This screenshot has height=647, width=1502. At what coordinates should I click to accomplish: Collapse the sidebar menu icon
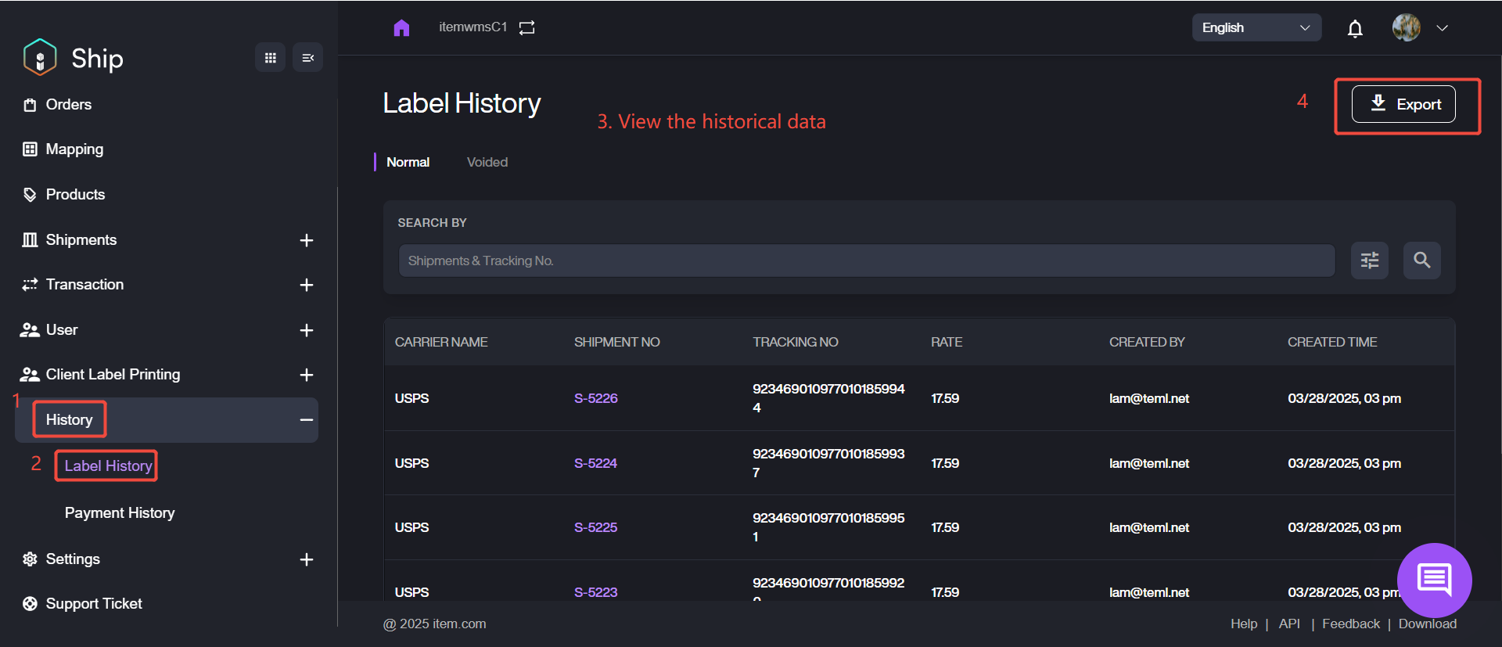click(x=307, y=58)
